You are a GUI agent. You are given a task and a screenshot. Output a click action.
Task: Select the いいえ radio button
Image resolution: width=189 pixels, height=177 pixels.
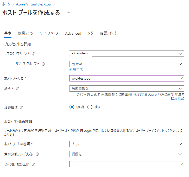click(72, 107)
